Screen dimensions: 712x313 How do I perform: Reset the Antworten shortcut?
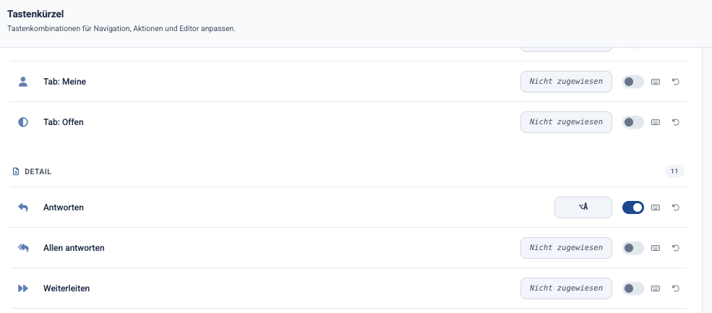[x=676, y=207]
